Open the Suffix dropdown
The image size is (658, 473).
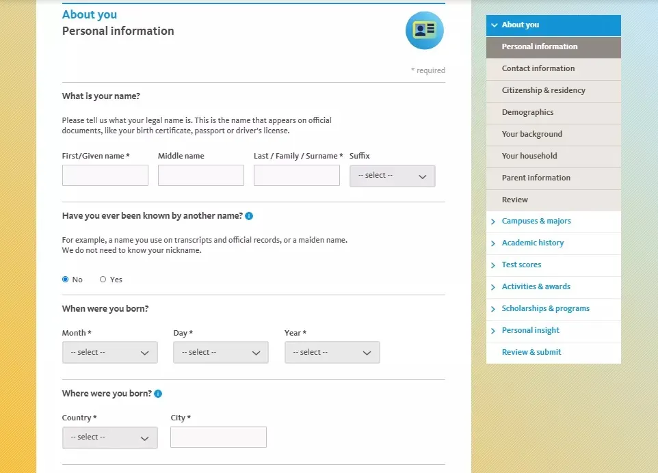[x=392, y=176]
